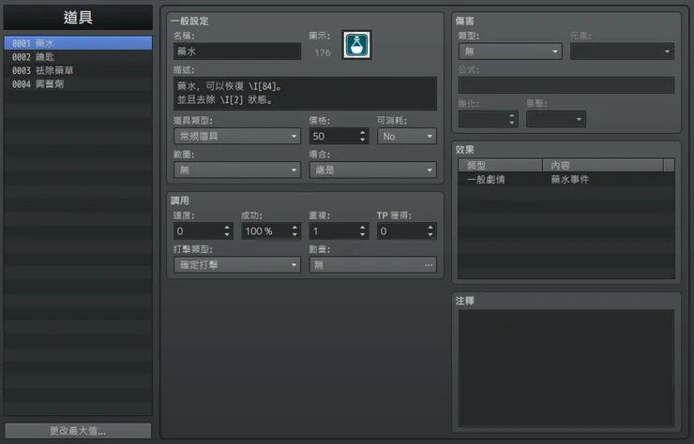Click the 內容 column header in effects

coord(603,166)
